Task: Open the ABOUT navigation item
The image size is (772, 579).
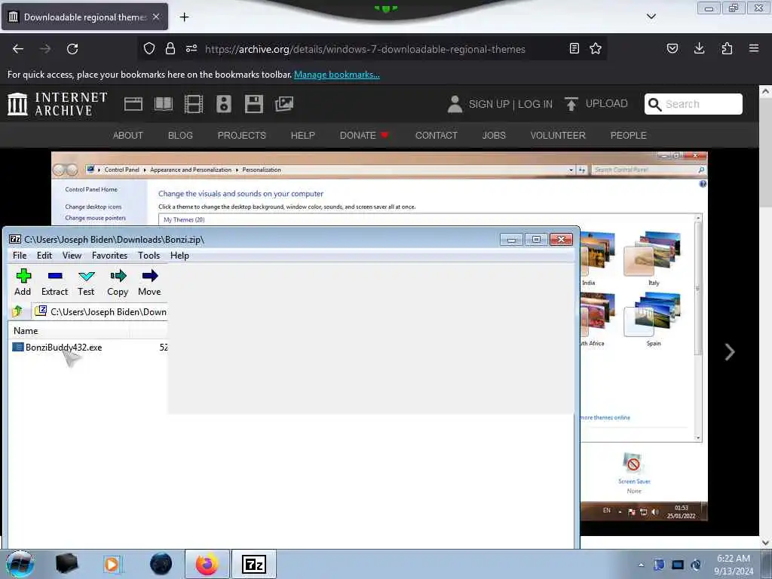Action: tap(128, 136)
